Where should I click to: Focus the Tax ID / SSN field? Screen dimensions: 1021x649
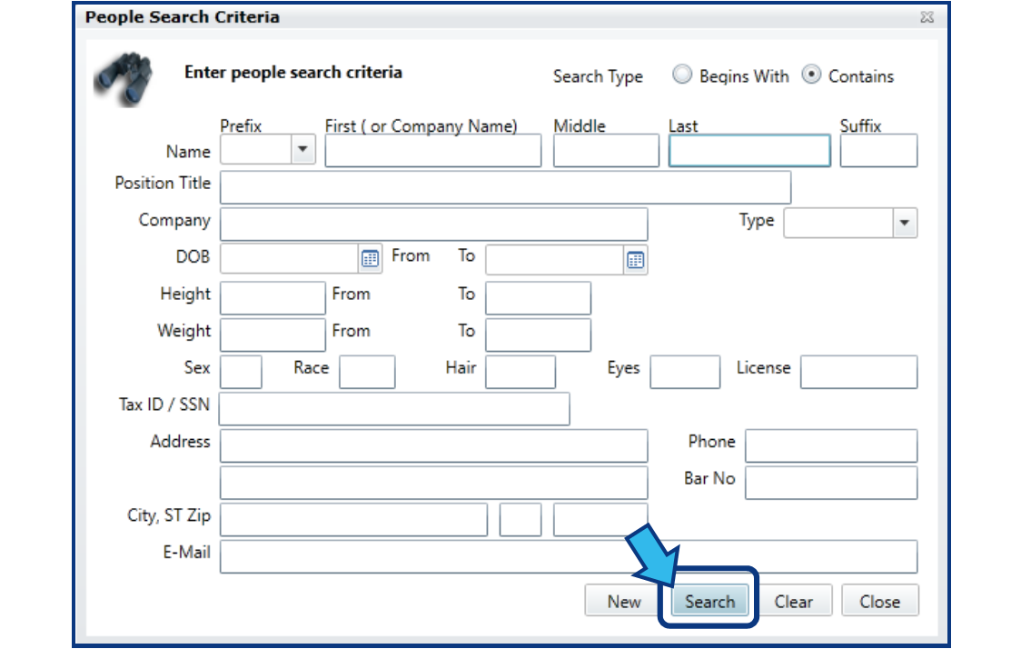(394, 408)
